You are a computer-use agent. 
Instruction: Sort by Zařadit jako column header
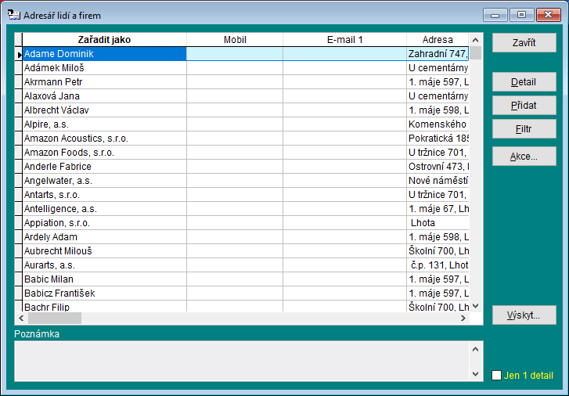click(104, 39)
